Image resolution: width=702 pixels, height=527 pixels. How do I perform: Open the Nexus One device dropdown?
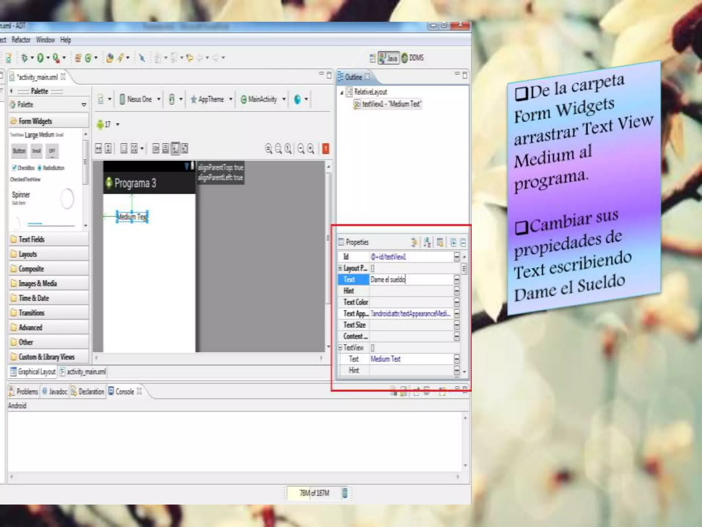click(x=140, y=99)
